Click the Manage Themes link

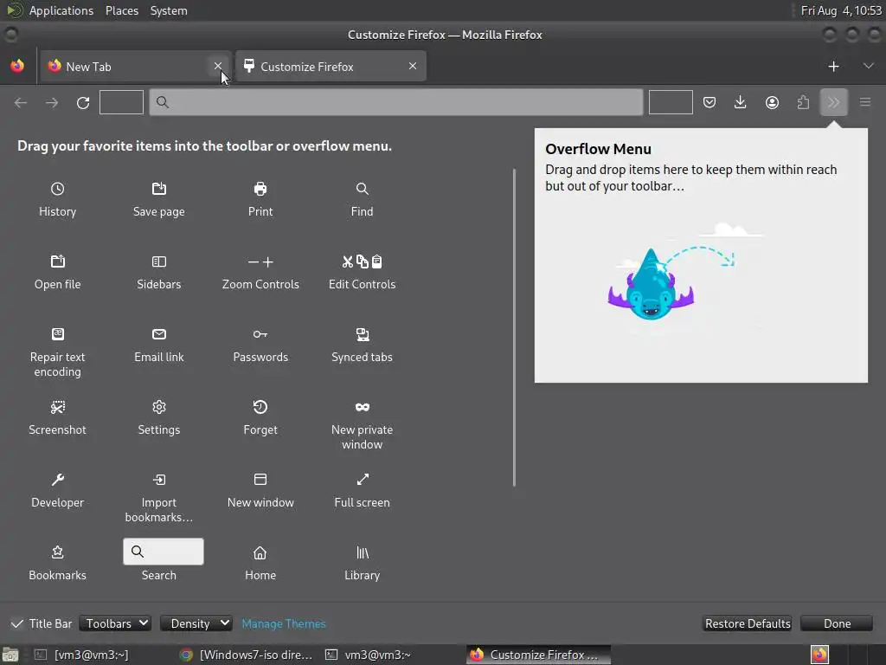pyautogui.click(x=284, y=623)
